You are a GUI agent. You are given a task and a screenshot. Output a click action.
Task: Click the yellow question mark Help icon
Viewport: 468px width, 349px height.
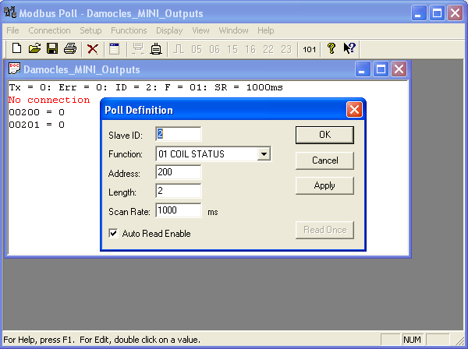coord(331,48)
